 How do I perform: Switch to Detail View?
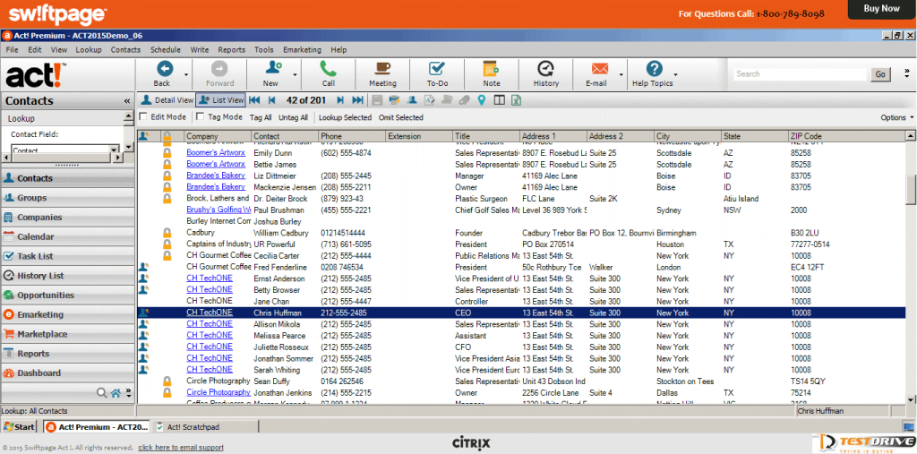(x=166, y=100)
